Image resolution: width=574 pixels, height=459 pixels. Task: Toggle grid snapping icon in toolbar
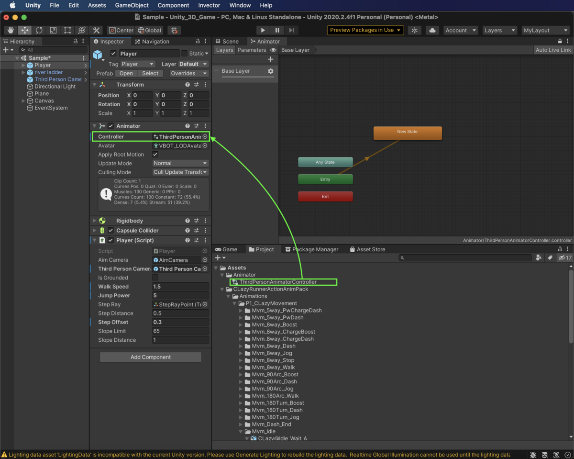[174, 30]
